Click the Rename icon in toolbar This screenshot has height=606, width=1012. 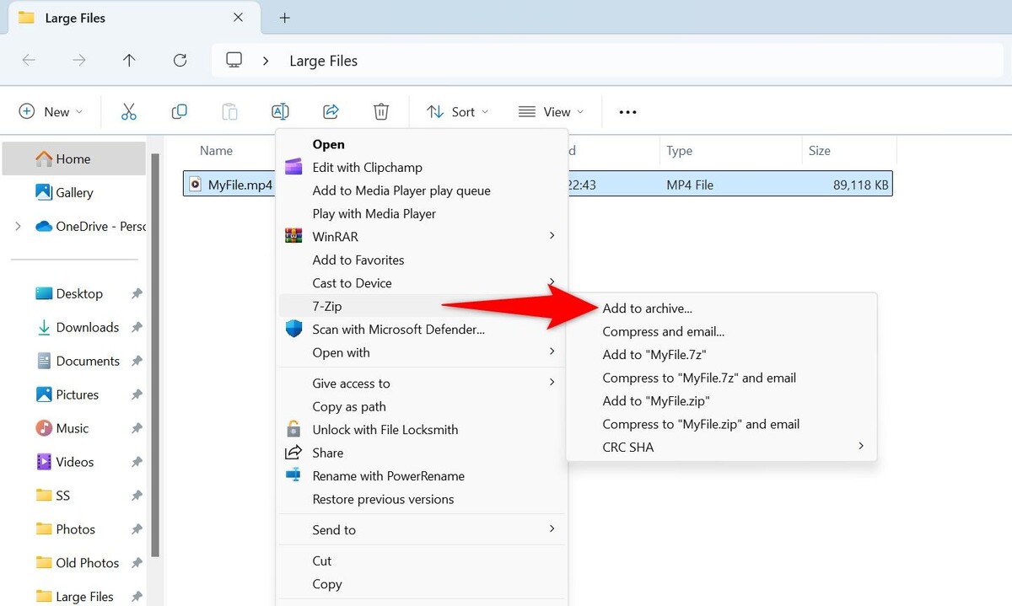280,111
